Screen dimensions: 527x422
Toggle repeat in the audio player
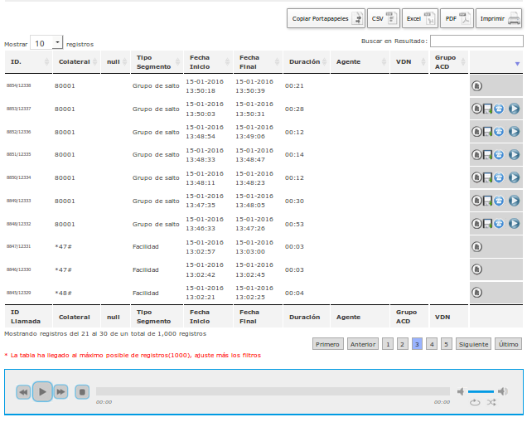point(475,402)
